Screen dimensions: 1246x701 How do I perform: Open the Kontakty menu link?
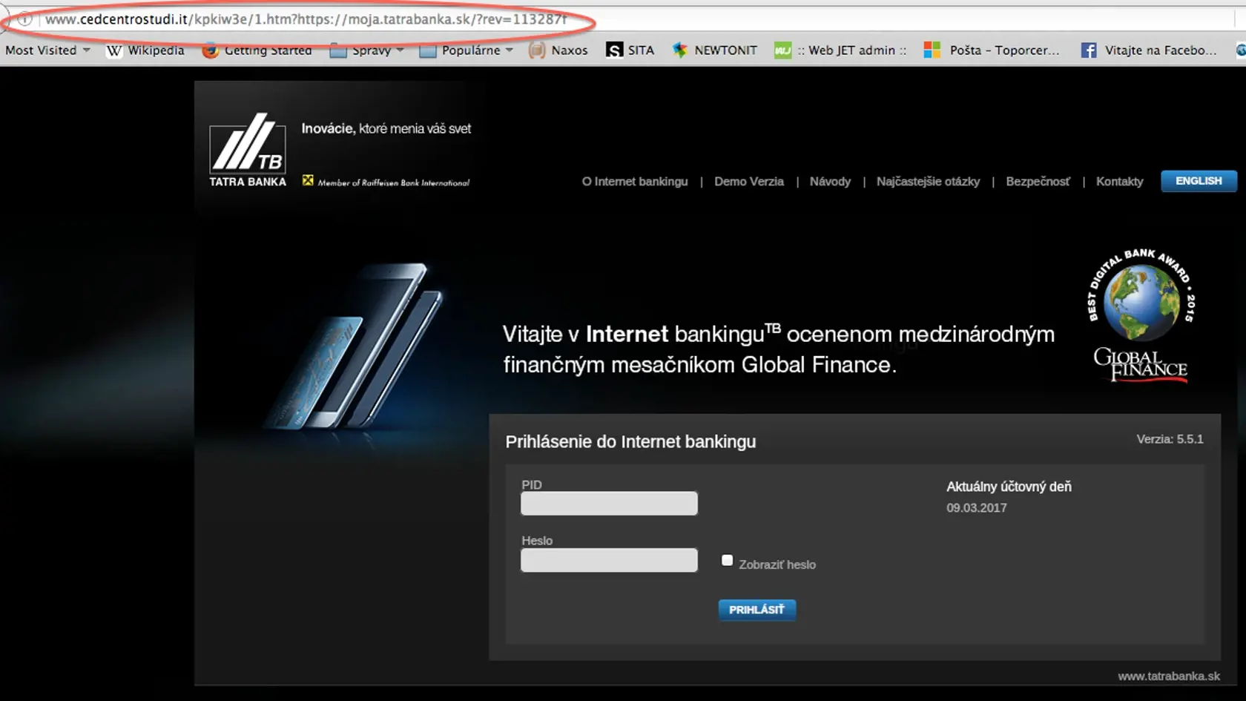pyautogui.click(x=1119, y=181)
